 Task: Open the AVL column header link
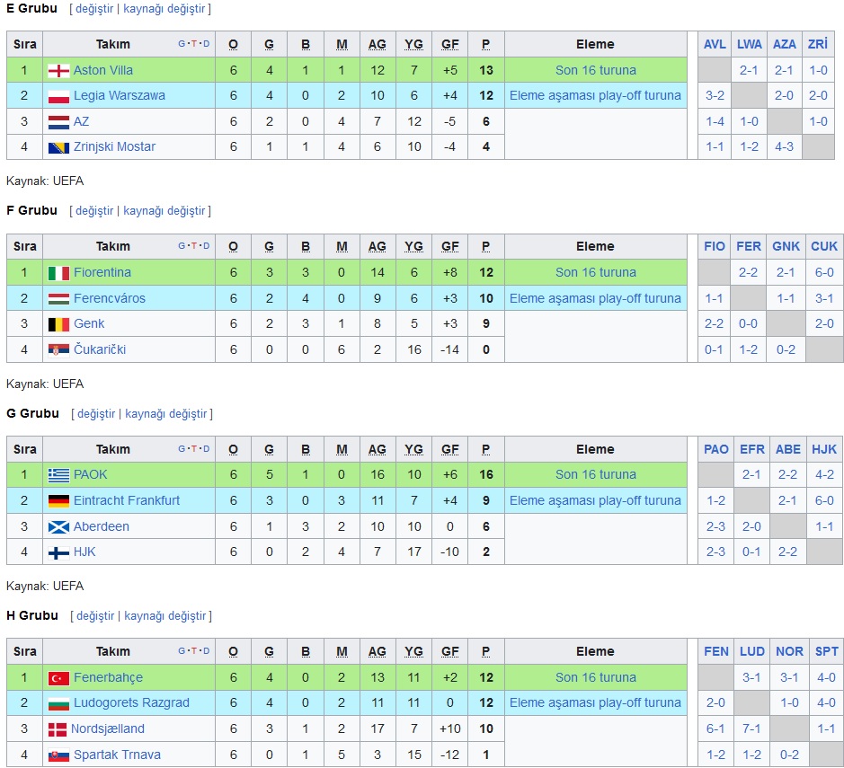pyautogui.click(x=715, y=44)
